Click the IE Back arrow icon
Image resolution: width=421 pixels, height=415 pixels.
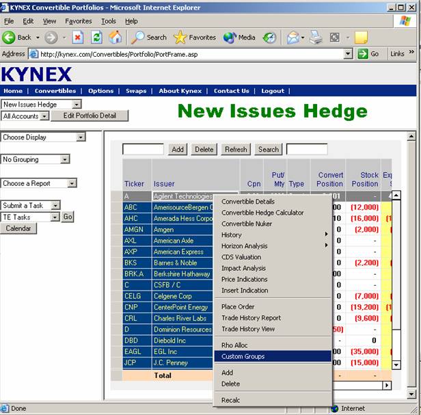pos(9,37)
